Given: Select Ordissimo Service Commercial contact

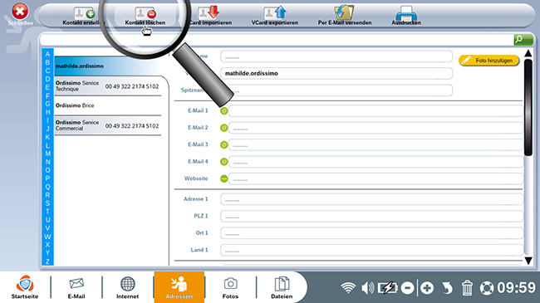Looking at the screenshot, I should click(108, 125).
